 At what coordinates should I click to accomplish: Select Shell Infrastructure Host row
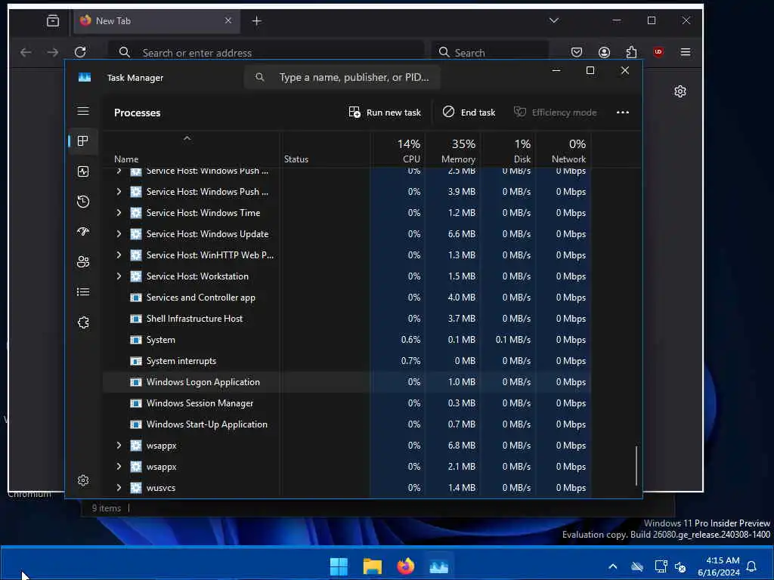click(347, 319)
